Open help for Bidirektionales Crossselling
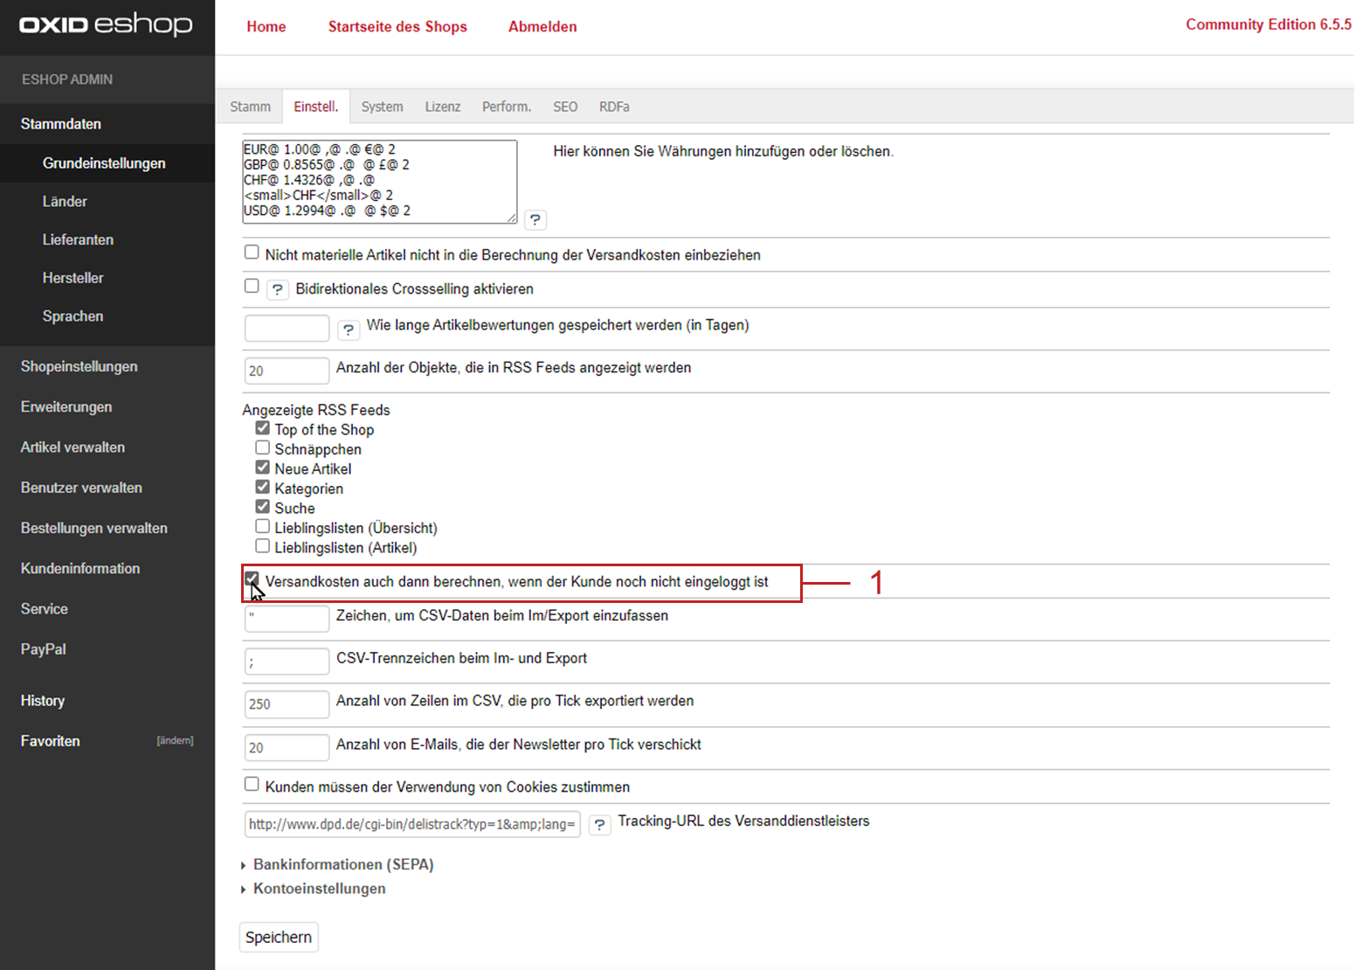 278,289
